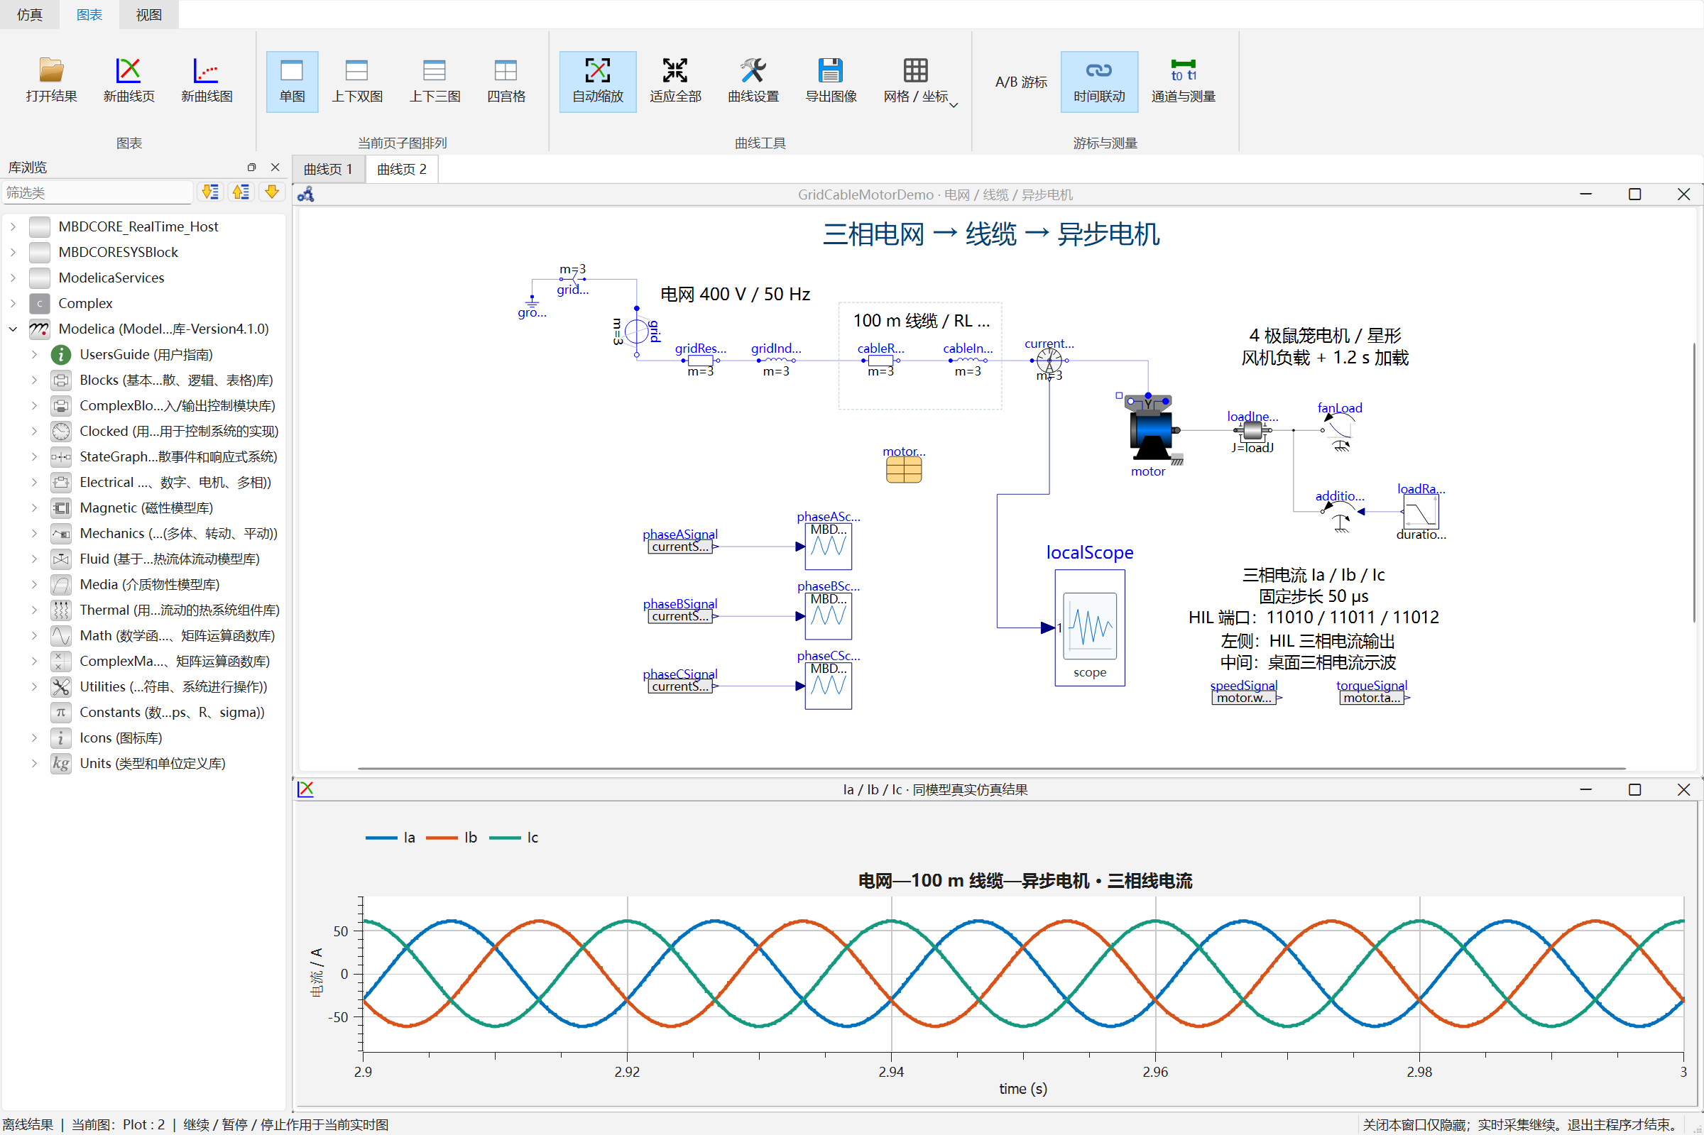
Task: Click the current sensor component
Action: [x=1049, y=360]
